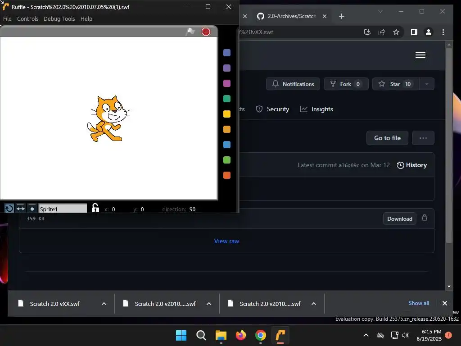Click the Scratch cat sprite on stage
461x346 pixels.
click(108, 118)
